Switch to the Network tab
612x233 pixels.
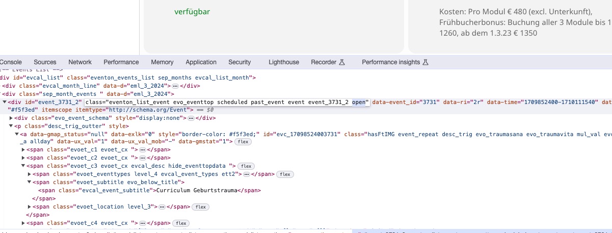[x=80, y=62]
